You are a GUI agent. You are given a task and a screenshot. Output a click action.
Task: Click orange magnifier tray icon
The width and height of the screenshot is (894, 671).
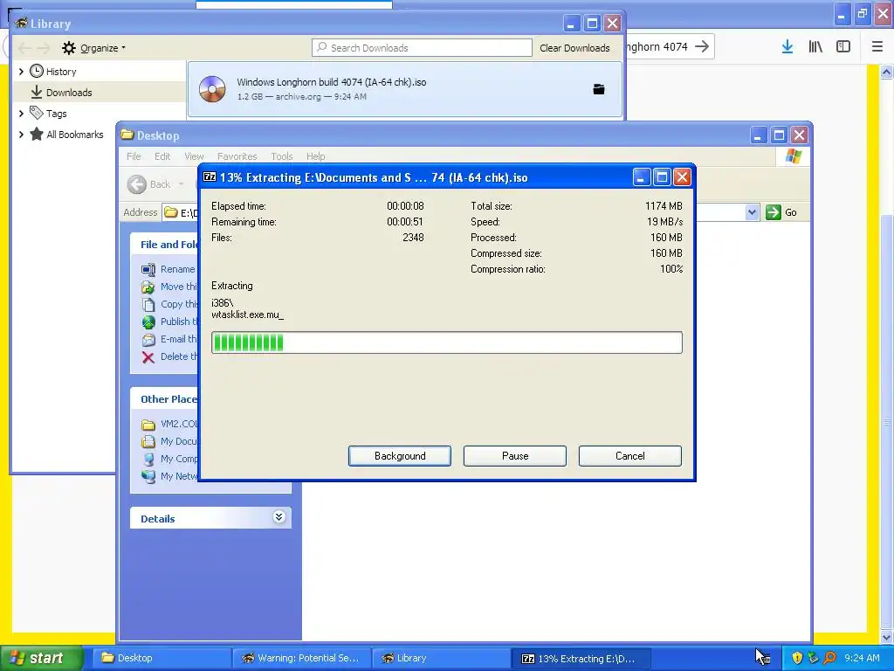[830, 658]
